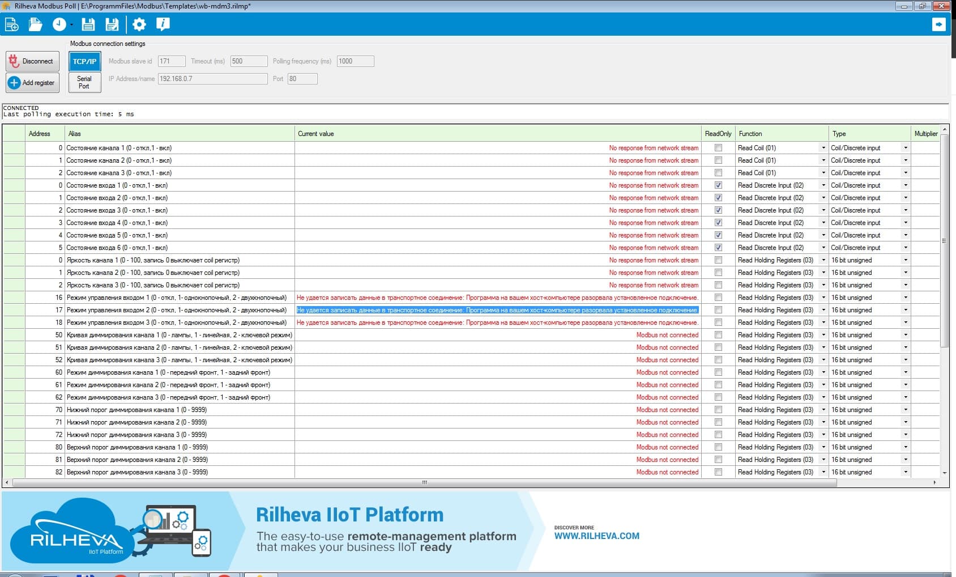Open Function dropdown for Состояние входа 2

click(x=823, y=198)
